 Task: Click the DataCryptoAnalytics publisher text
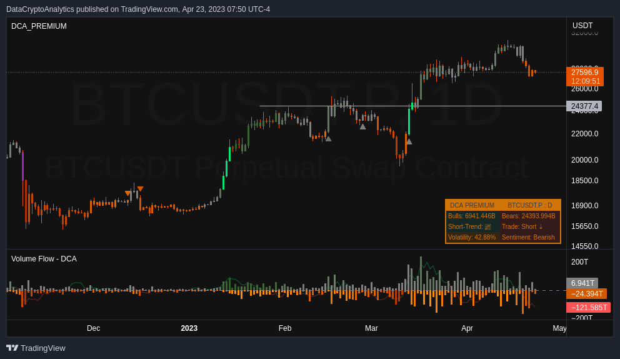41,9
